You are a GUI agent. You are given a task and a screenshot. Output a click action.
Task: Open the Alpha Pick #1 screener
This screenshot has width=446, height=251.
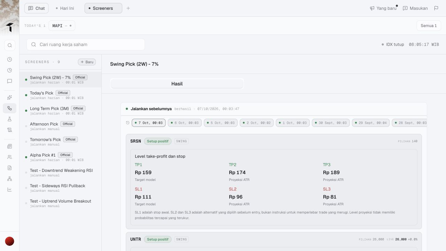(x=61, y=157)
